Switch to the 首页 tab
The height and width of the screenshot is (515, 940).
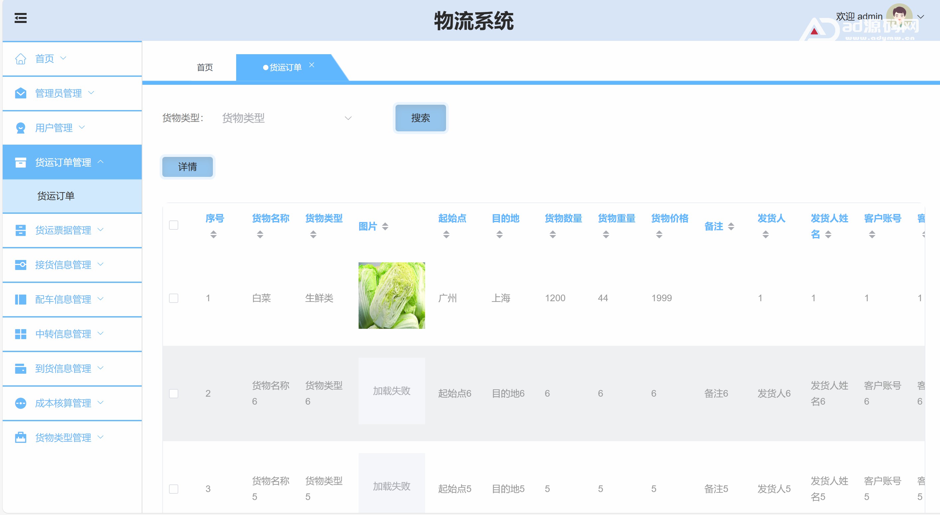coord(205,67)
